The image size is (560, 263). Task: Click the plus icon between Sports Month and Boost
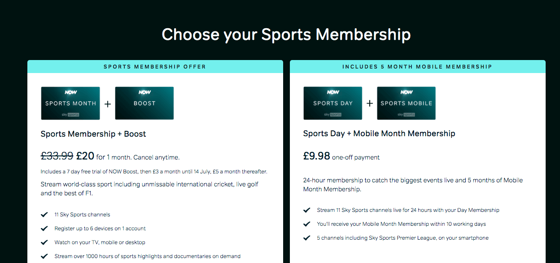(x=107, y=103)
